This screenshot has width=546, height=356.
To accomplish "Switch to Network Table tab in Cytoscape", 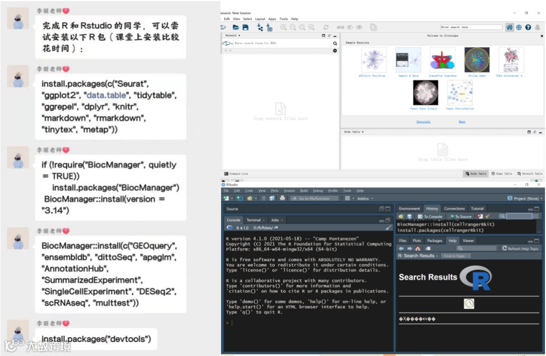I will pos(530,173).
